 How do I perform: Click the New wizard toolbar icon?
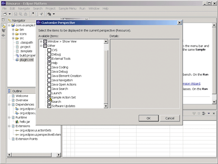[5, 14]
